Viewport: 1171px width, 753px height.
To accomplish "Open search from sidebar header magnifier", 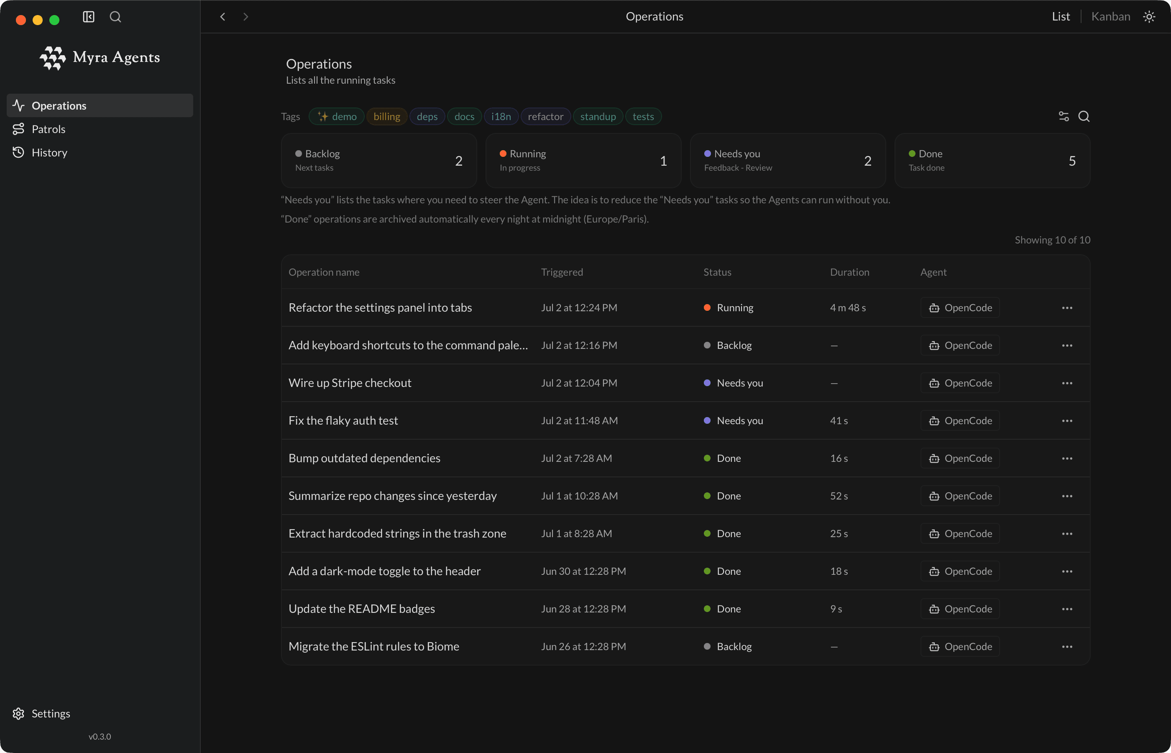I will click(115, 17).
